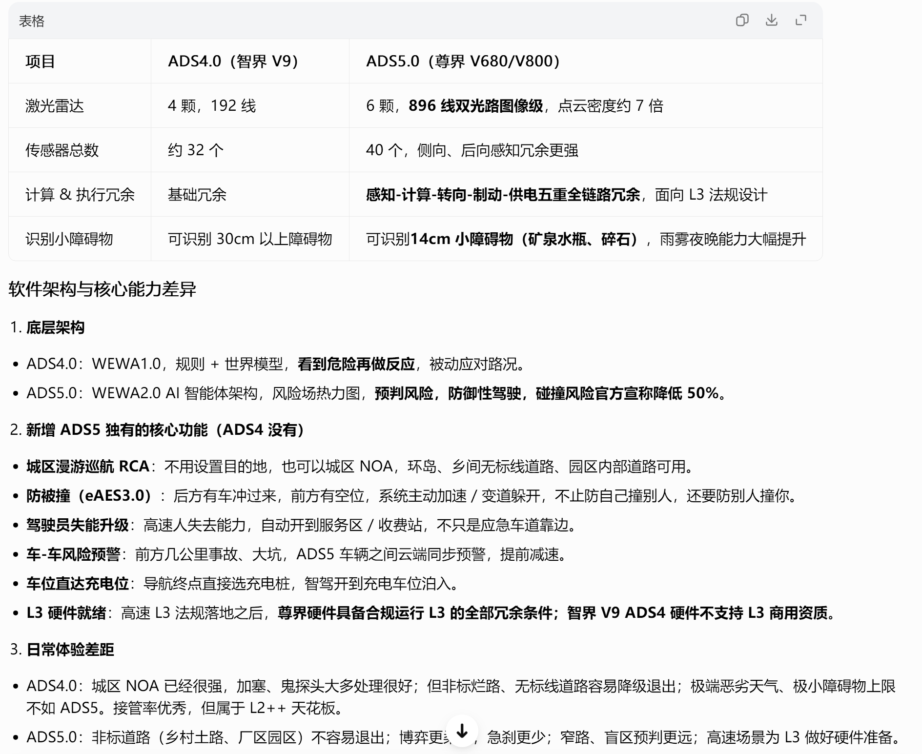The height and width of the screenshot is (754, 922).
Task: Click the '40 个，侧向、后向感知冗余更强' cell
Action: (x=472, y=150)
